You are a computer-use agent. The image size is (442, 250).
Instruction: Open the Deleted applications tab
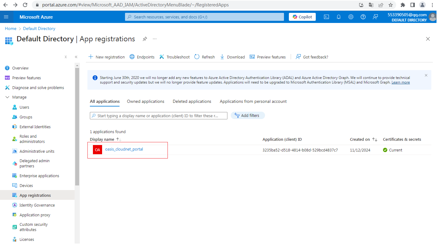[x=192, y=101]
